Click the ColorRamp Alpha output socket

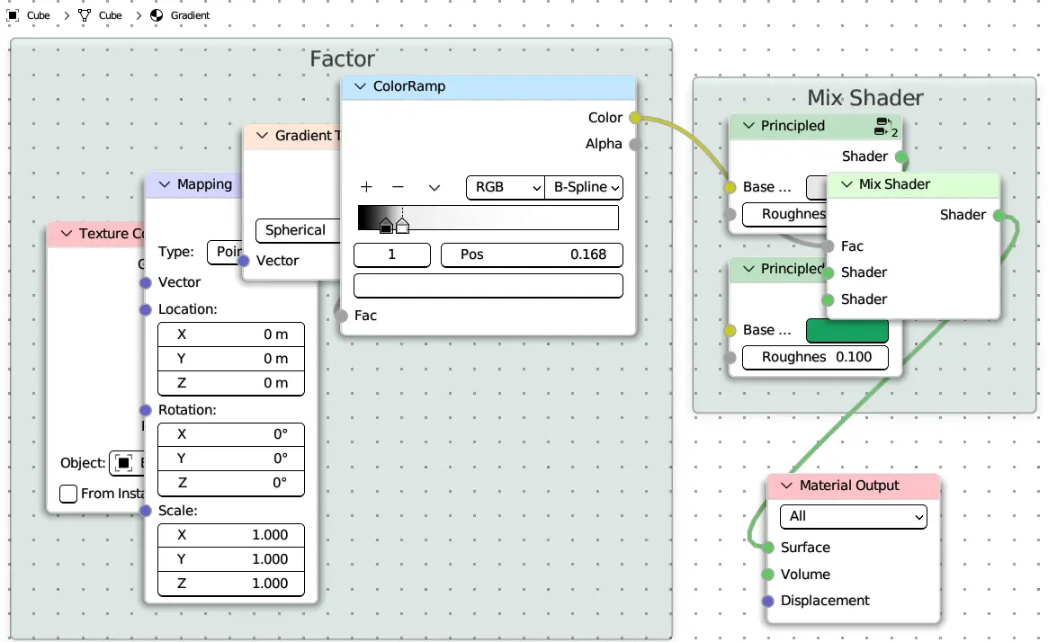pyautogui.click(x=635, y=144)
